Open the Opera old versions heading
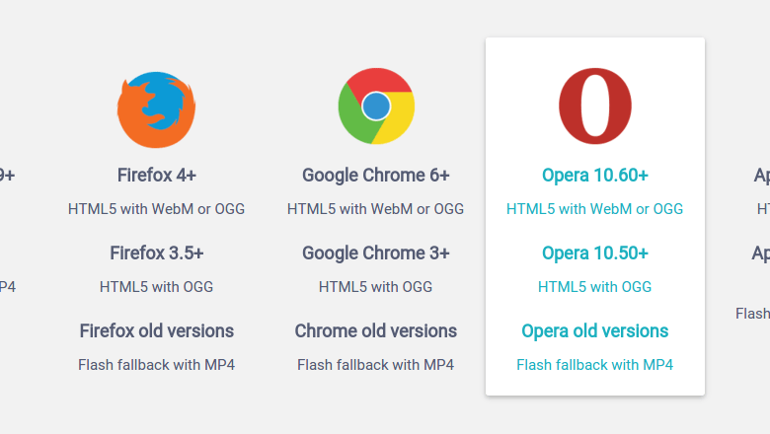This screenshot has height=434, width=770. tap(595, 331)
